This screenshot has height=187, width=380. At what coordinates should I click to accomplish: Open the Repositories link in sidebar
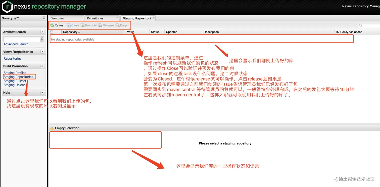click(x=13, y=58)
